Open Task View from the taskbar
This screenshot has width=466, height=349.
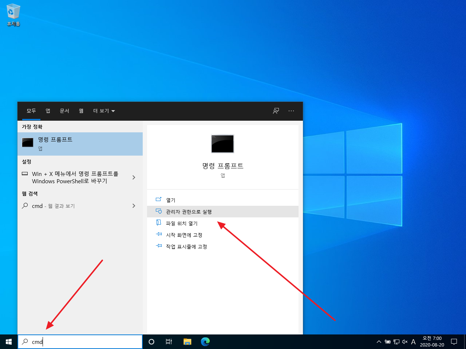click(169, 342)
